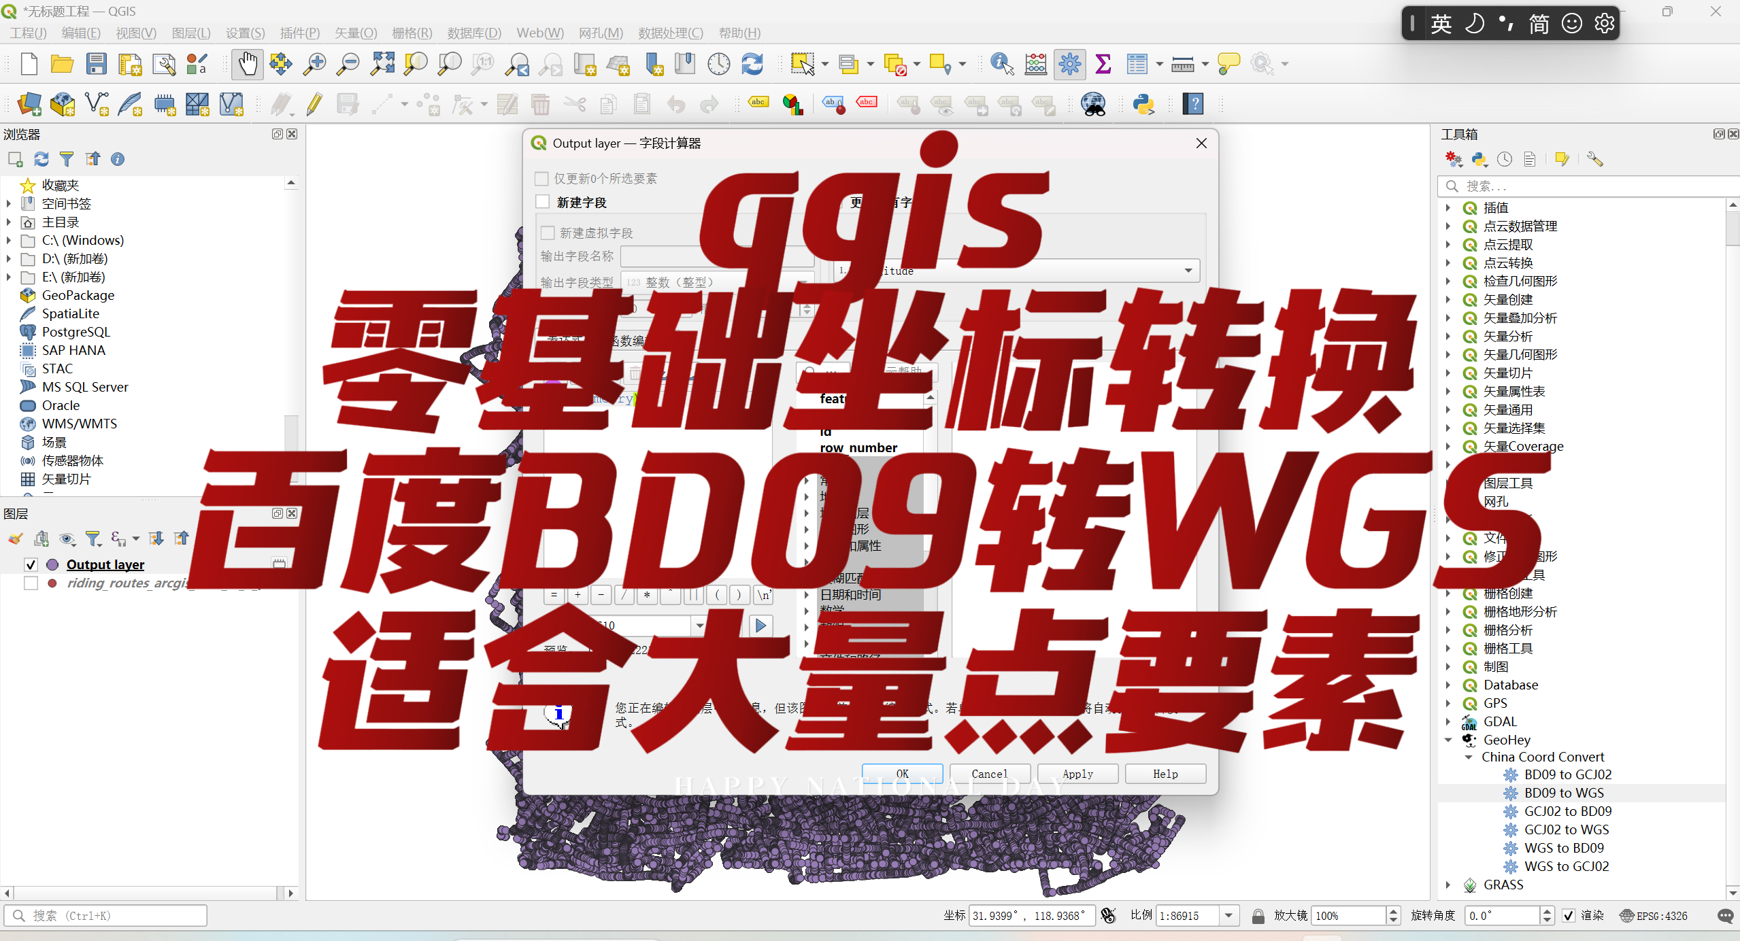Expand the GDAL toolbox group
This screenshot has height=941, width=1740.
coord(1449,721)
